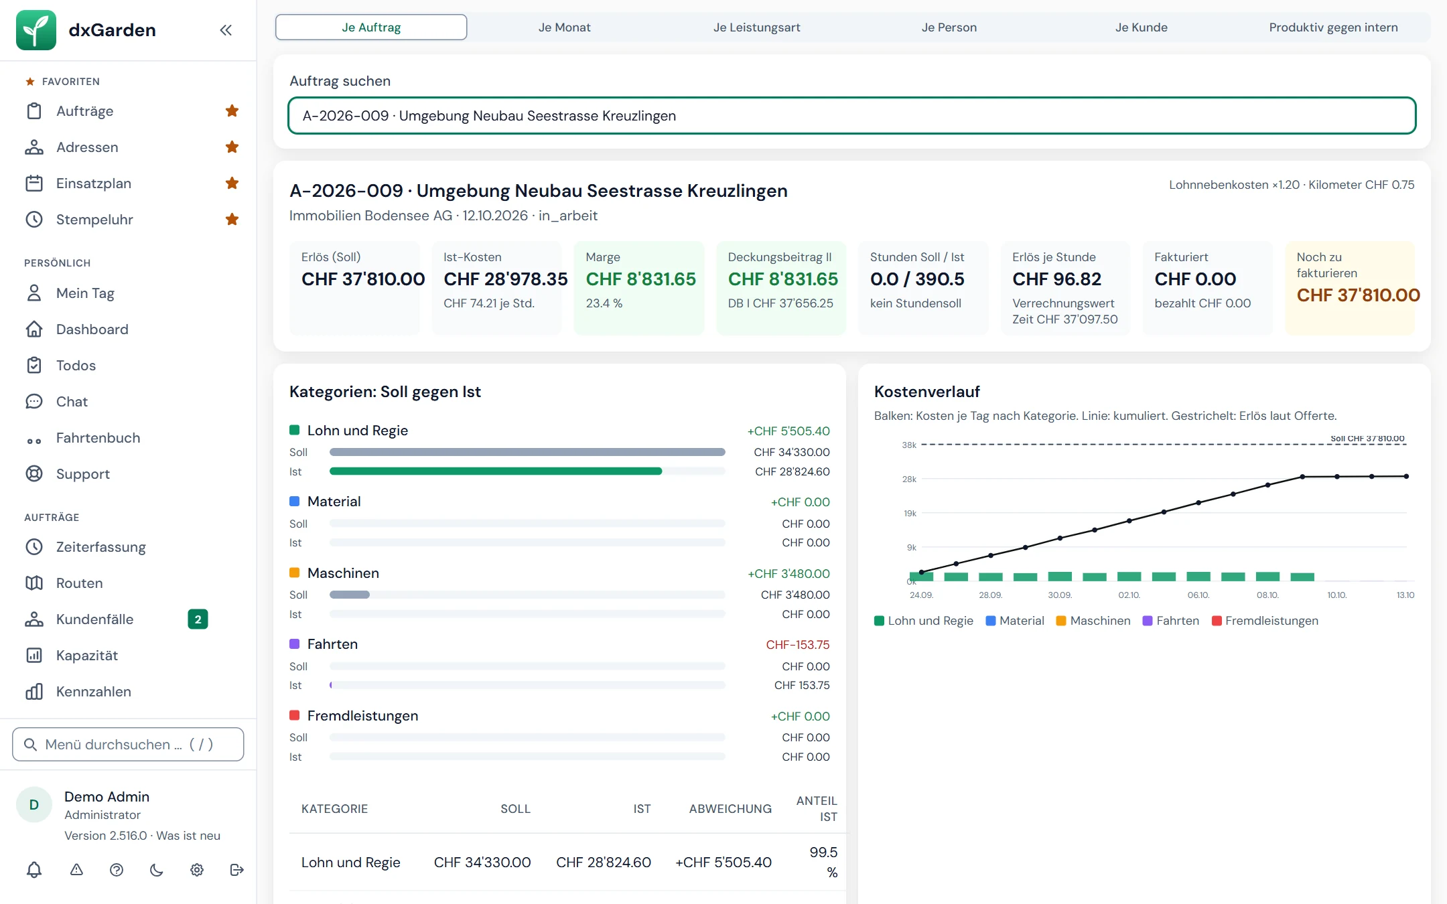The height and width of the screenshot is (904, 1447).
Task: Unfavorite Stempeluhr by clicking its star
Action: click(232, 220)
